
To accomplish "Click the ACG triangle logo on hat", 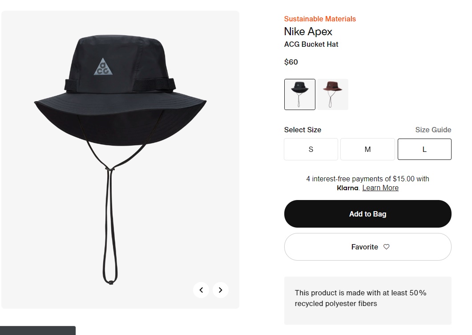I will [x=103, y=67].
